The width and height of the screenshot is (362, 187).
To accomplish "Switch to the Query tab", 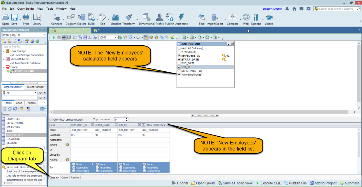I will point(65,177).
